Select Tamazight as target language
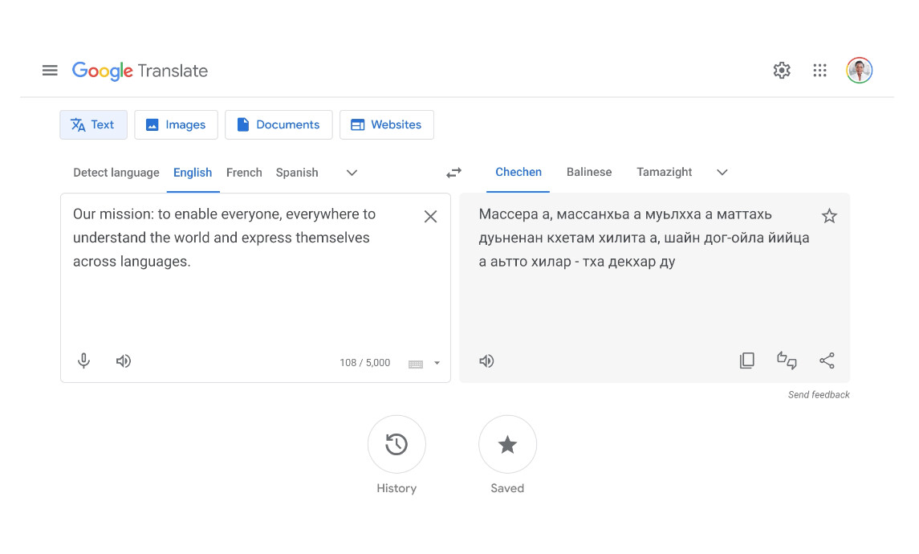This screenshot has height=554, width=919. click(x=664, y=173)
